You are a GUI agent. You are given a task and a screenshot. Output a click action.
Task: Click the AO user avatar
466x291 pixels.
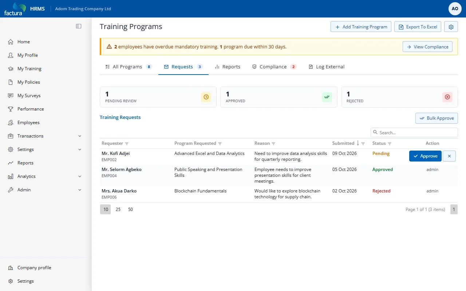point(455,9)
